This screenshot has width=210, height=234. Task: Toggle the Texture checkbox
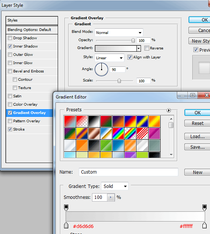point(15,88)
